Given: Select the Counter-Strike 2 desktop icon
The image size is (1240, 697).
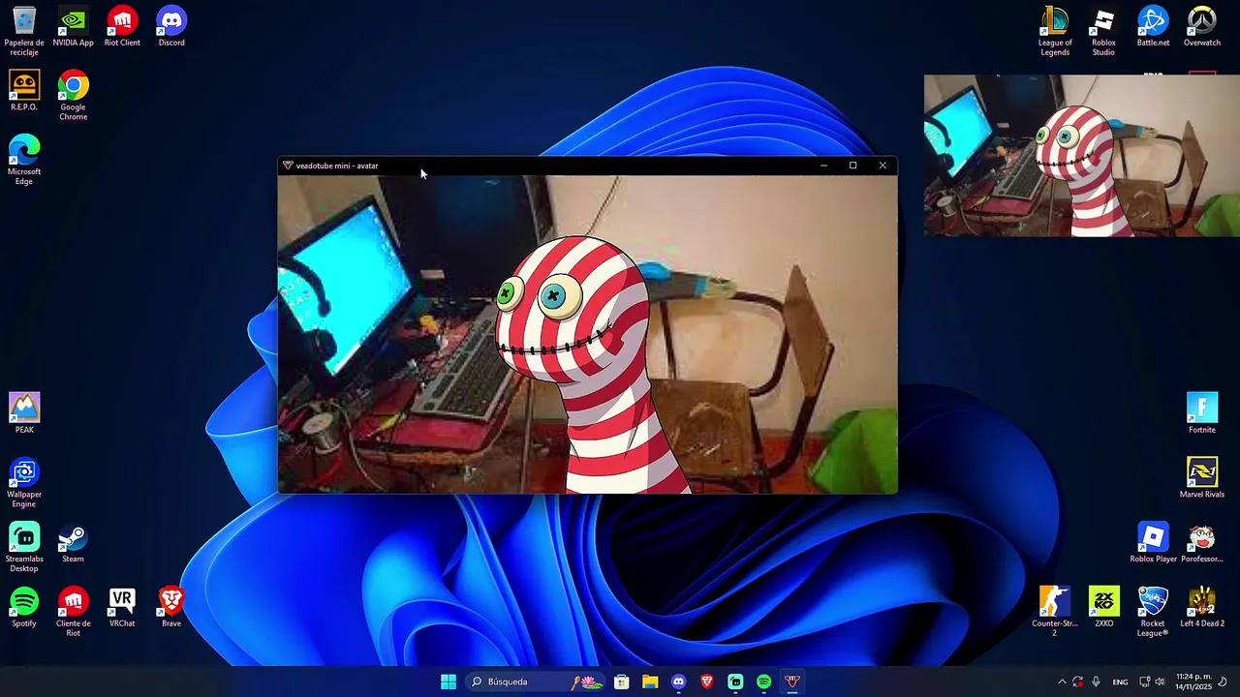Looking at the screenshot, I should (1055, 612).
